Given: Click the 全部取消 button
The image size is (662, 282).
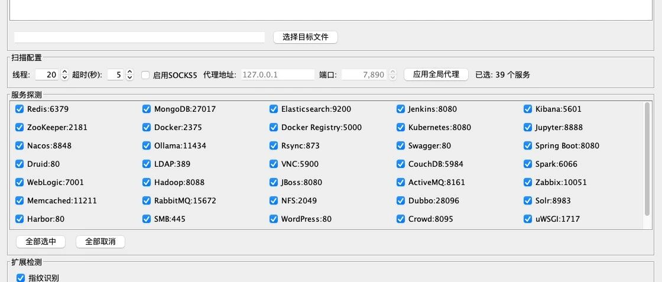Looking at the screenshot, I should [100, 242].
